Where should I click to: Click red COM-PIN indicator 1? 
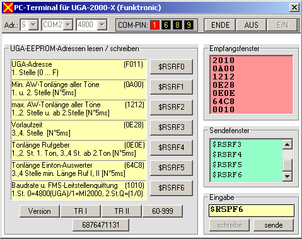(x=154, y=25)
